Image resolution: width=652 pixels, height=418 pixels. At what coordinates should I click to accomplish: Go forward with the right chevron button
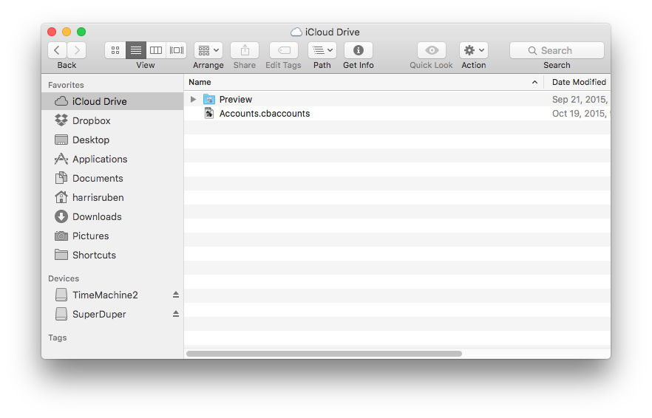pyautogui.click(x=77, y=50)
